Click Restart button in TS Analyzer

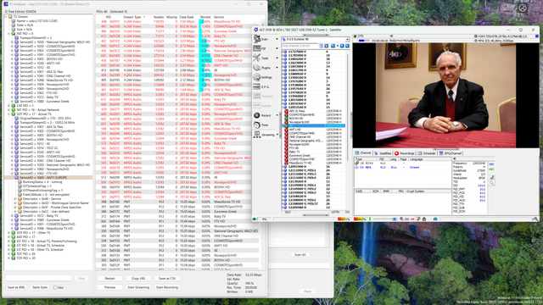(109, 279)
